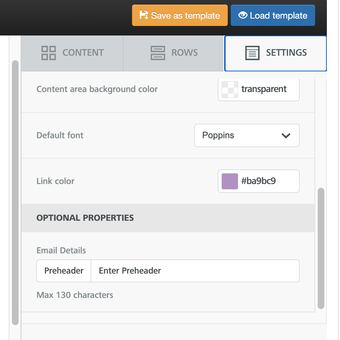The width and height of the screenshot is (340, 340).
Task: Click the chevron arrow in font dropdown
Action: 286,136
